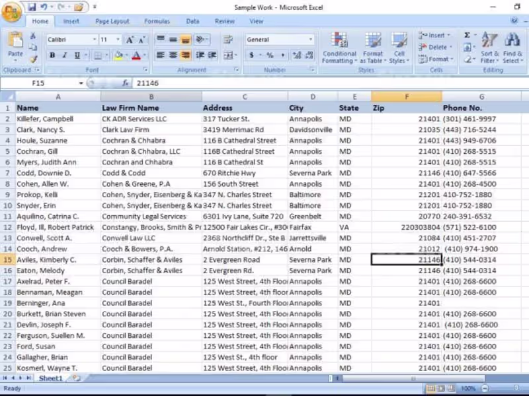Switch to the Formulas tab
Screen dimensions: 529x396
pyautogui.click(x=157, y=21)
